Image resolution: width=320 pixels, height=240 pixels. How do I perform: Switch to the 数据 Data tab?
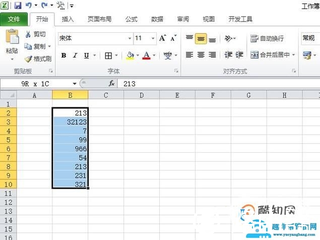click(x=157, y=19)
